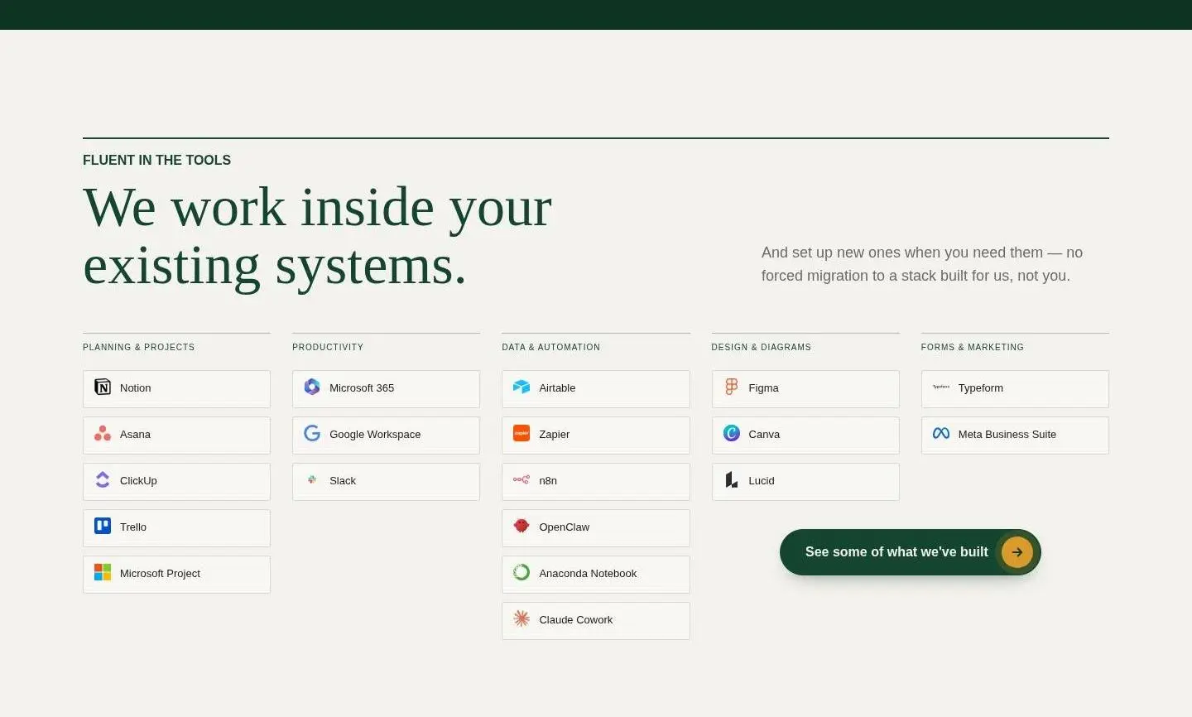Click the Meta infinity logo

941,433
